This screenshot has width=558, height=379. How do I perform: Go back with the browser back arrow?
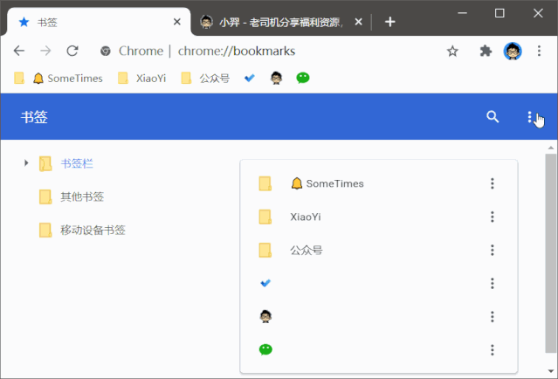coord(19,51)
